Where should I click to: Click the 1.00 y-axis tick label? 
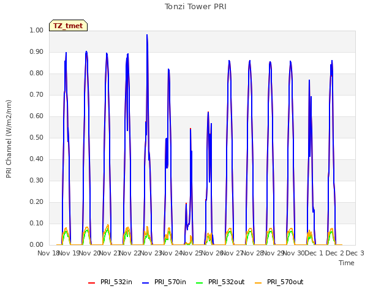coord(37,30)
